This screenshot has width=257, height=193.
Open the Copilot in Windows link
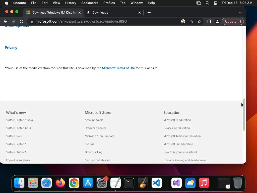tap(18, 160)
